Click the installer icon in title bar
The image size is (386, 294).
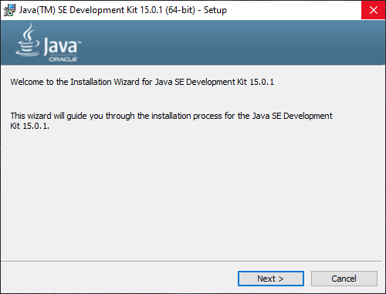coord(9,10)
